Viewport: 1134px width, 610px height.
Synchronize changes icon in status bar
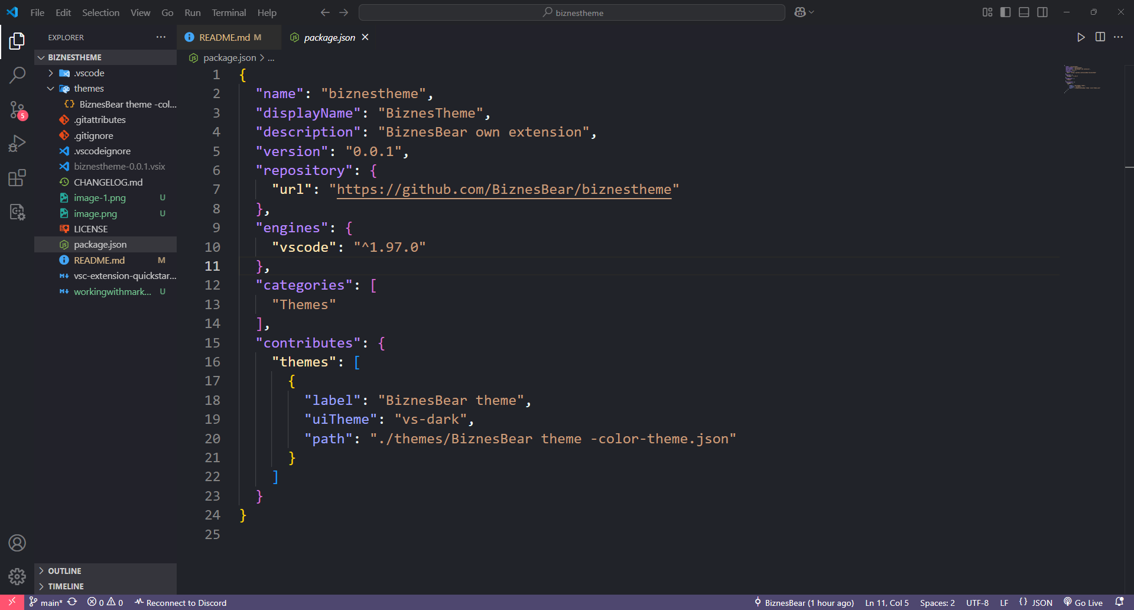72,602
